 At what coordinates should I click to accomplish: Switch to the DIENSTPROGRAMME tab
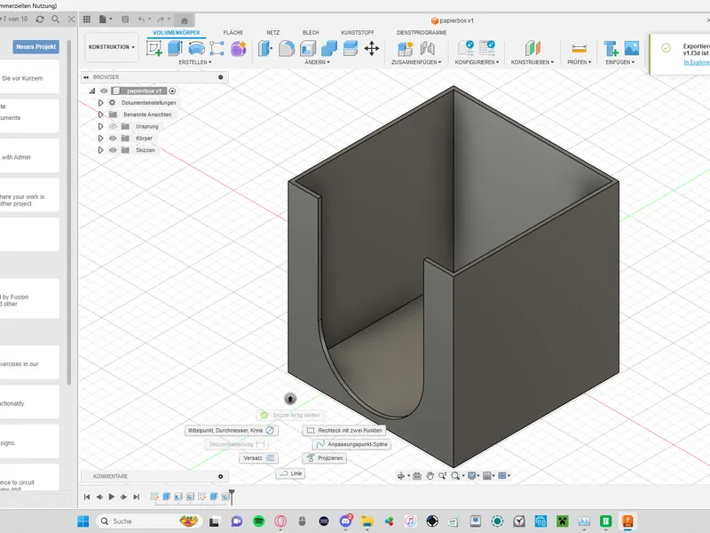[x=422, y=33]
